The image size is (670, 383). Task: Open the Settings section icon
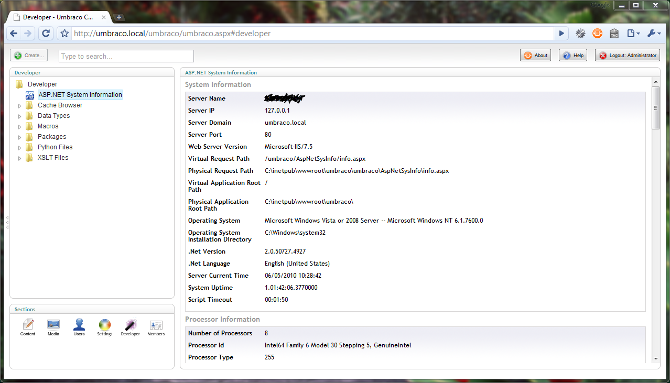105,325
